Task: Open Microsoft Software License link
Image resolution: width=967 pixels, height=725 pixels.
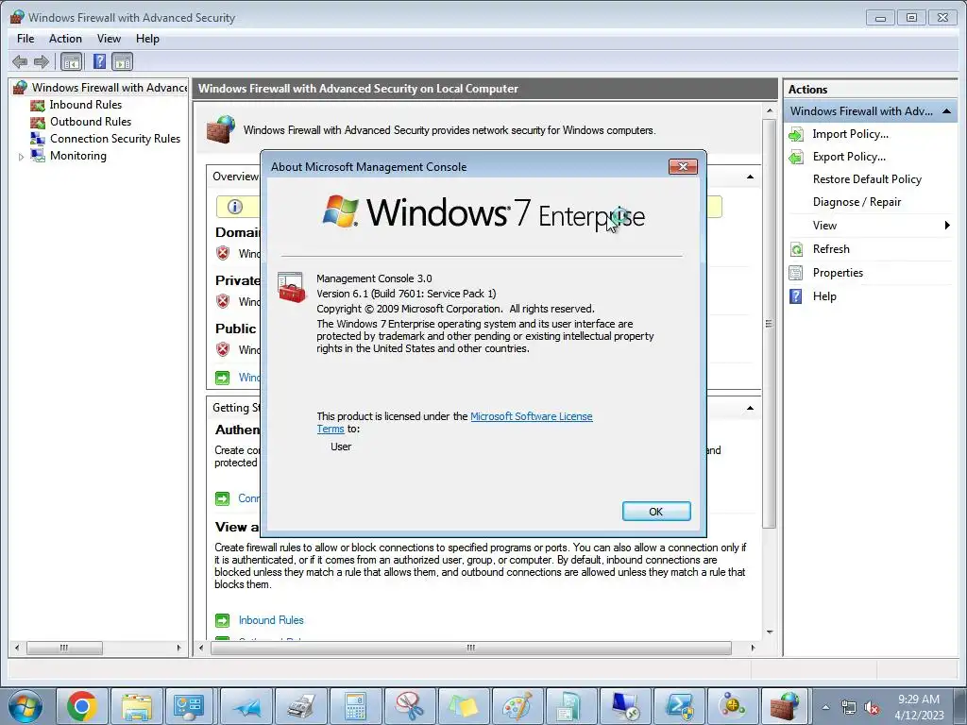Action: click(x=531, y=416)
